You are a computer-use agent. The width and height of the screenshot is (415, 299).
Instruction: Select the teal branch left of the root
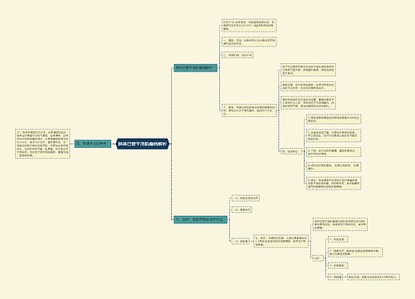coord(93,144)
